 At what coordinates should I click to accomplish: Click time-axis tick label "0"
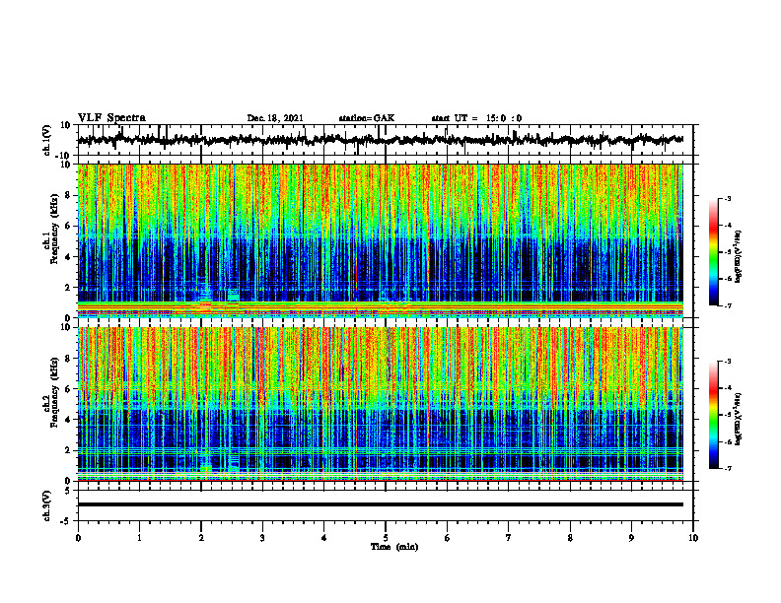(x=78, y=538)
